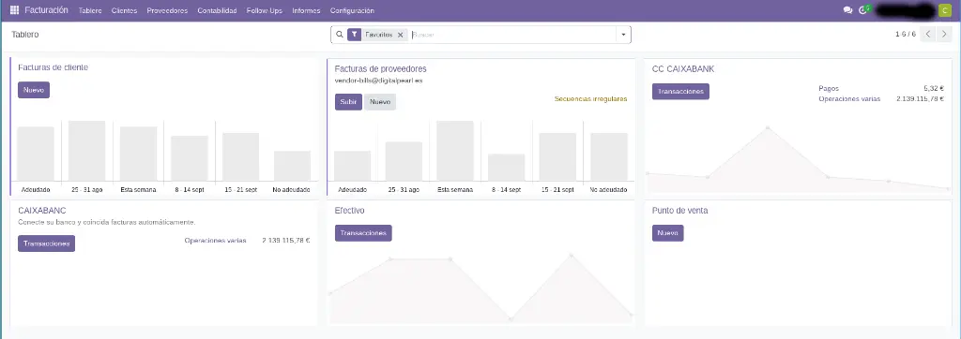This screenshot has width=961, height=339.
Task: Click 15 - 21 sept bar in Facturas de cliente
Action: click(241, 157)
